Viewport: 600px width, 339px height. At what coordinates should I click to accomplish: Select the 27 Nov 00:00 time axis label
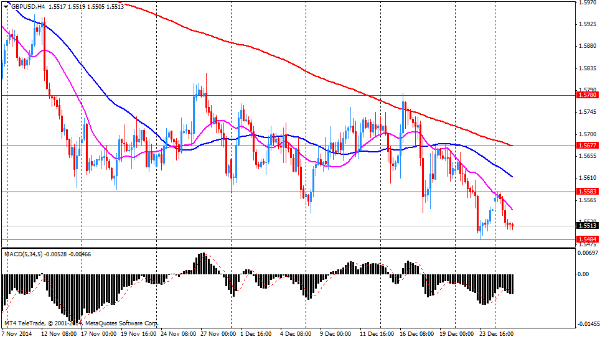pos(218,334)
